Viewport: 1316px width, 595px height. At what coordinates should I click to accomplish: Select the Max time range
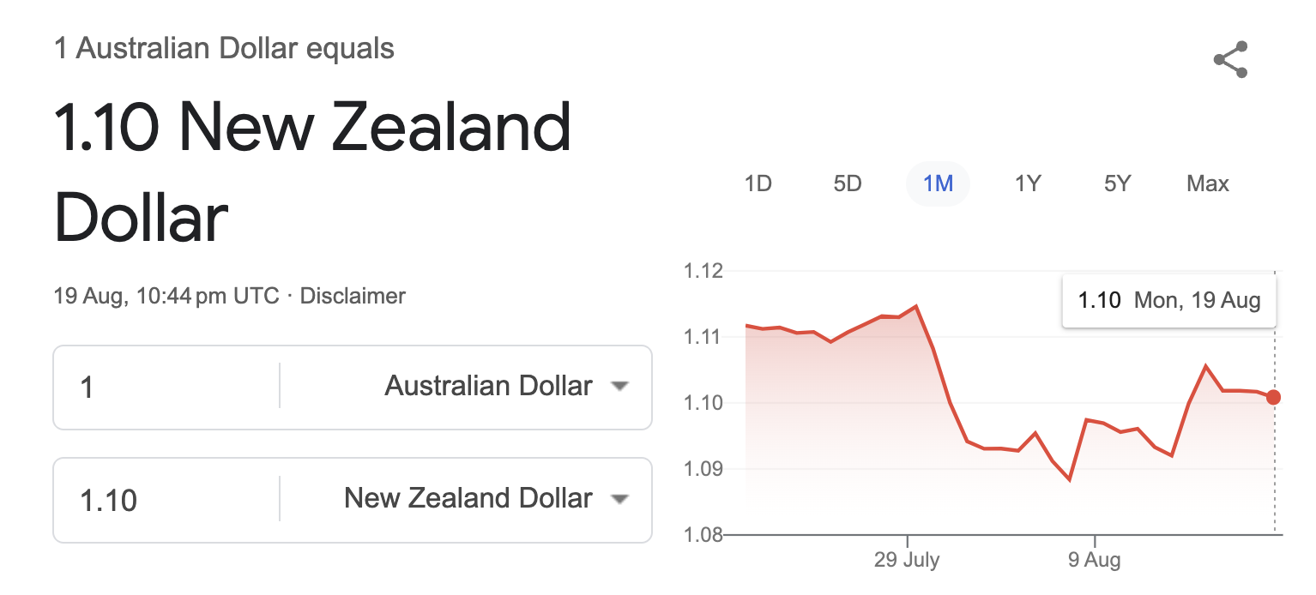pyautogui.click(x=1208, y=183)
